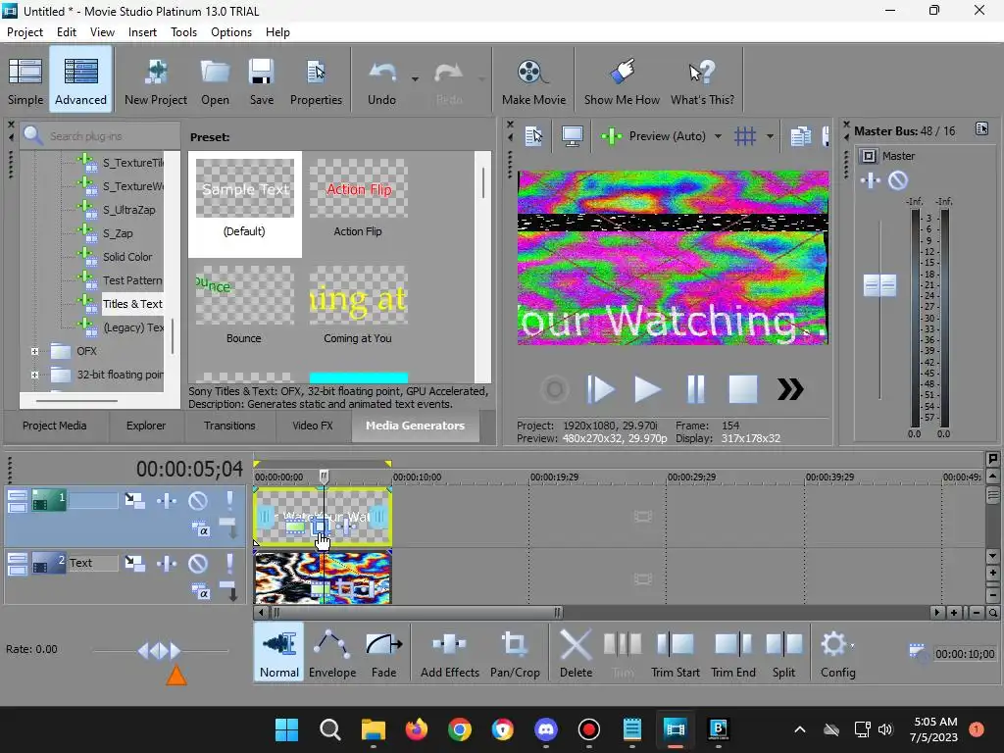Image resolution: width=1004 pixels, height=753 pixels.
Task: Select the Envelope edit tool
Action: coord(331,652)
